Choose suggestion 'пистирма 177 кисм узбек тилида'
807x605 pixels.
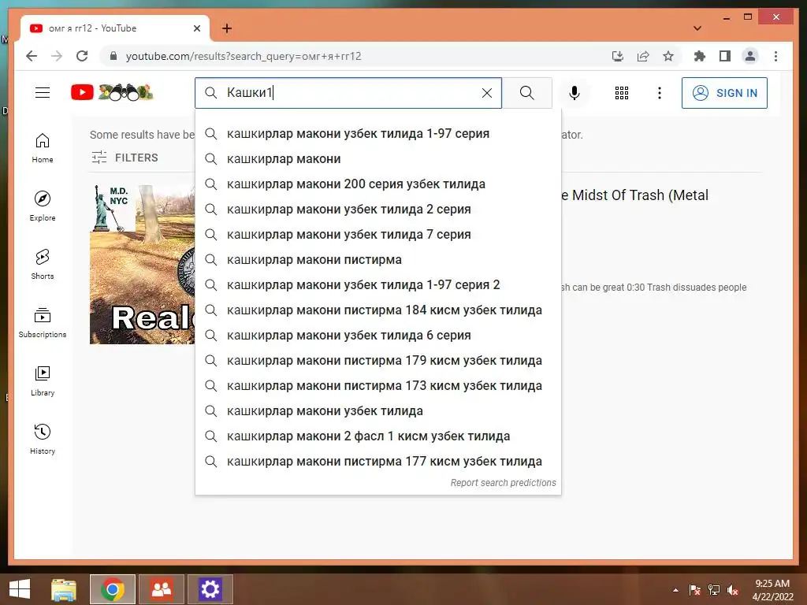coord(378,462)
